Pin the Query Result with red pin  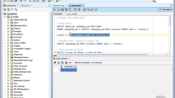pos(55,63)
